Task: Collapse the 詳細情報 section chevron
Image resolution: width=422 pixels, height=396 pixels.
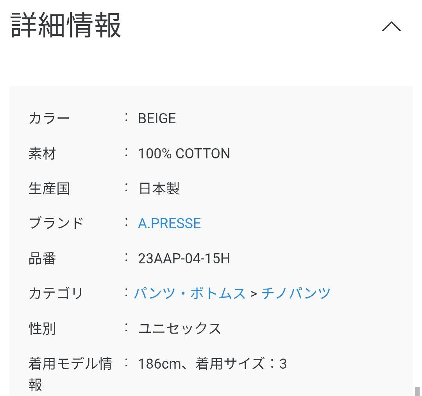Action: (391, 27)
